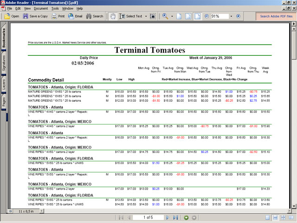Click the Save a Copy disk icon
Screen dimensions: 297x223
(x=26, y=16)
